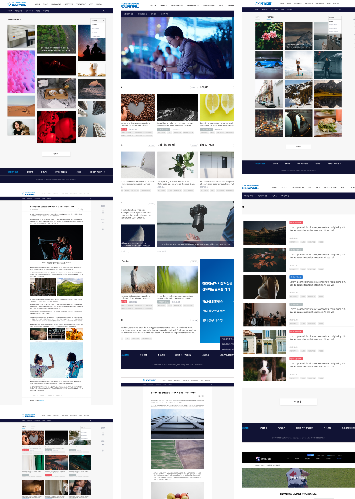The width and height of the screenshot is (355, 499).
Task: Click the search icon on the Photos page
Action: [x=340, y=9]
